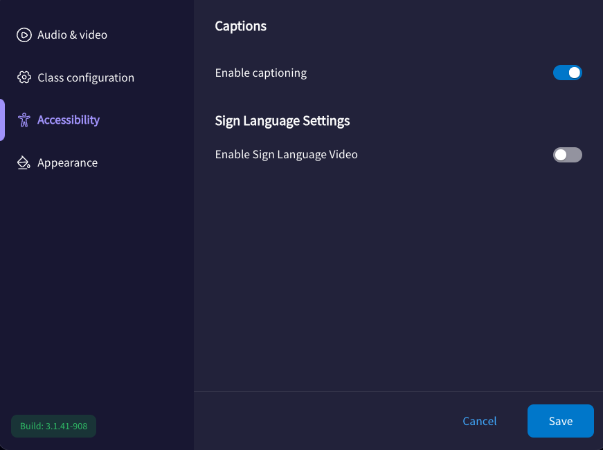This screenshot has height=450, width=603.
Task: Switch to the Class configuration section
Action: click(86, 77)
